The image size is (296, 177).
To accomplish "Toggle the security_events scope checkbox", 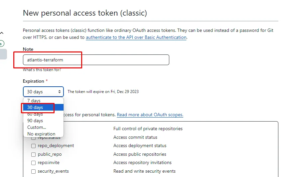I will point(33,171).
